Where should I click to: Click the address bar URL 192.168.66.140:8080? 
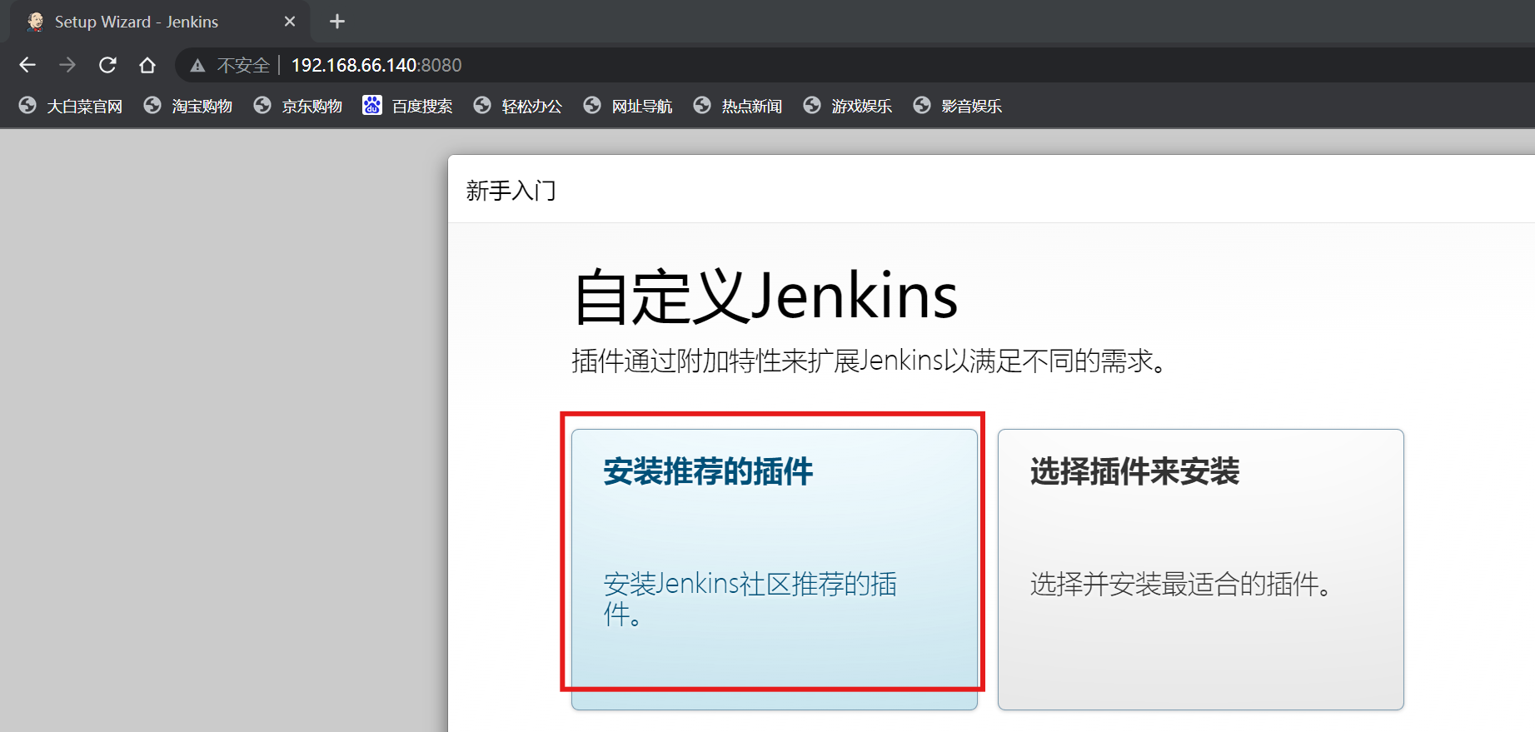pyautogui.click(x=376, y=65)
